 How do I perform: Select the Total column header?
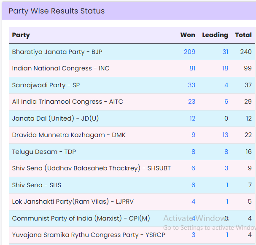click(x=243, y=35)
